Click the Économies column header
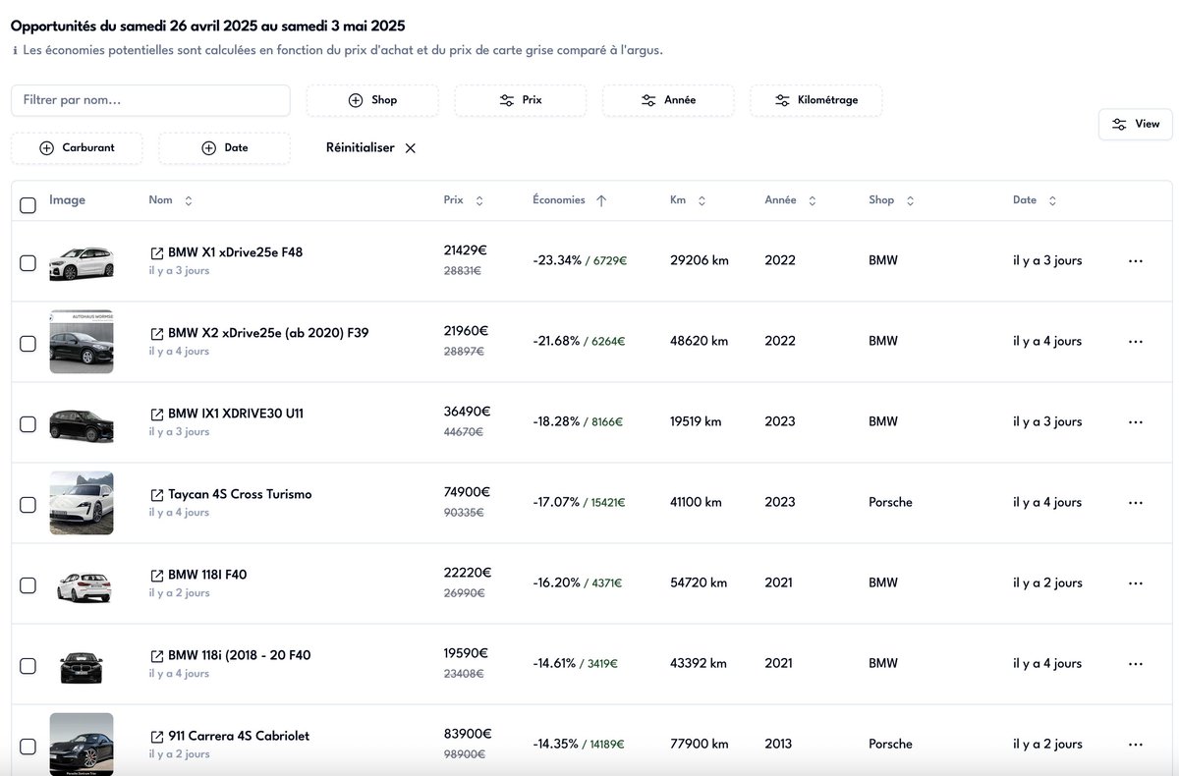The width and height of the screenshot is (1179, 776). click(570, 200)
